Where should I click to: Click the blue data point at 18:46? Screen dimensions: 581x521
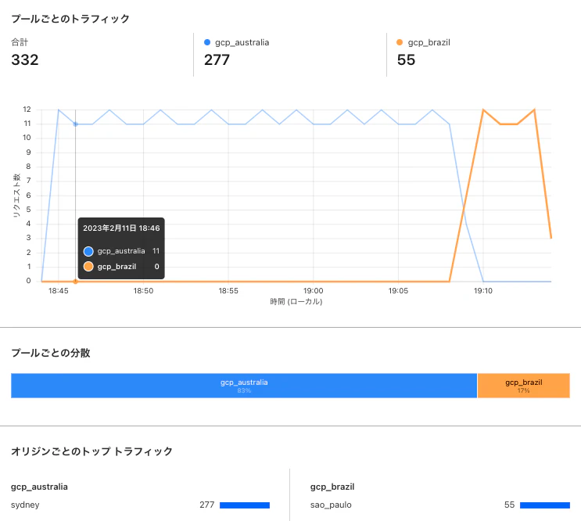click(75, 124)
